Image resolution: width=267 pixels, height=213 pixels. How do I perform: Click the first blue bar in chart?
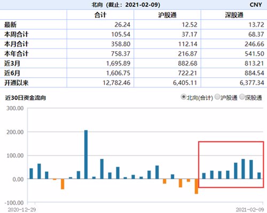coord(31,174)
